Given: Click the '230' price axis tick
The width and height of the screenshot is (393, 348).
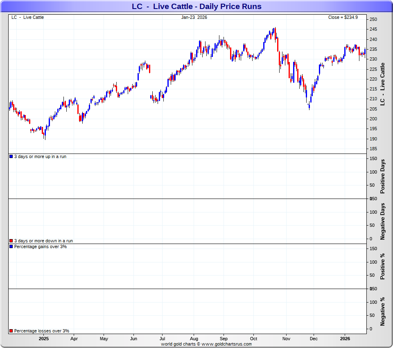Looking at the screenshot, I should point(373,59).
